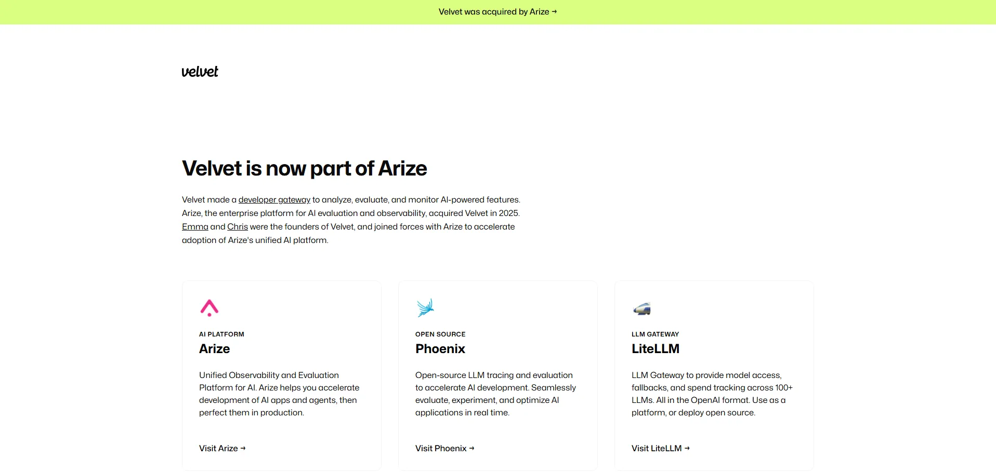Screen dimensions: 996x472
Task: Open the developer gateway link
Action: coord(274,200)
